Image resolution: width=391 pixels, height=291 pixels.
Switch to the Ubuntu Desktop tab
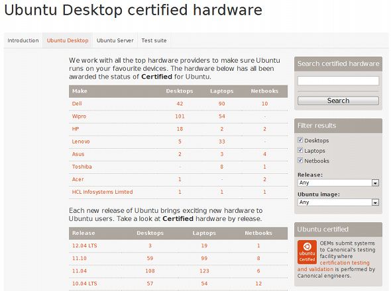coord(68,40)
